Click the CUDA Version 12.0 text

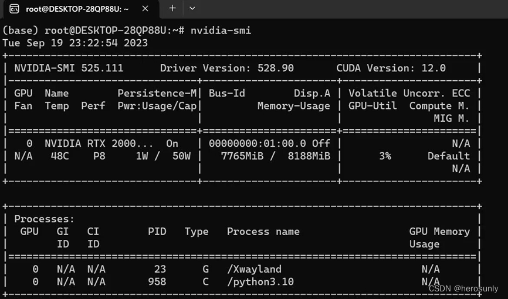pyautogui.click(x=391, y=68)
